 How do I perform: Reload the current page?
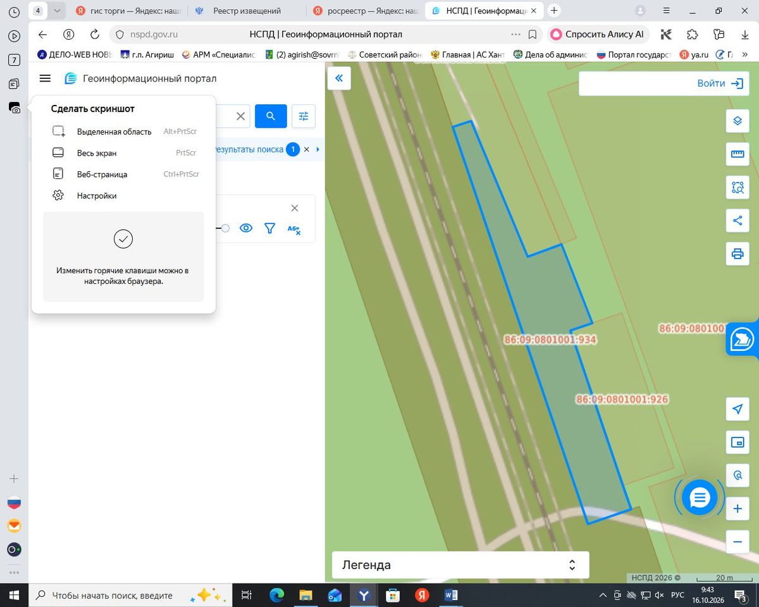pos(95,35)
